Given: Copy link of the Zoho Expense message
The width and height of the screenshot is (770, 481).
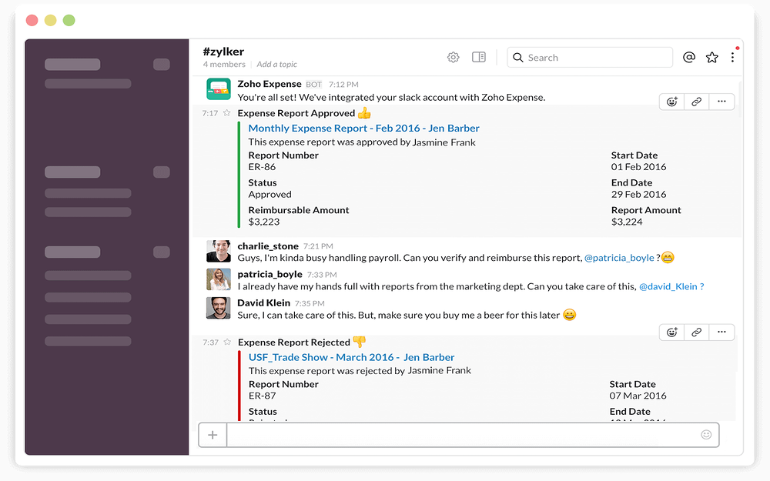Looking at the screenshot, I should (x=697, y=102).
